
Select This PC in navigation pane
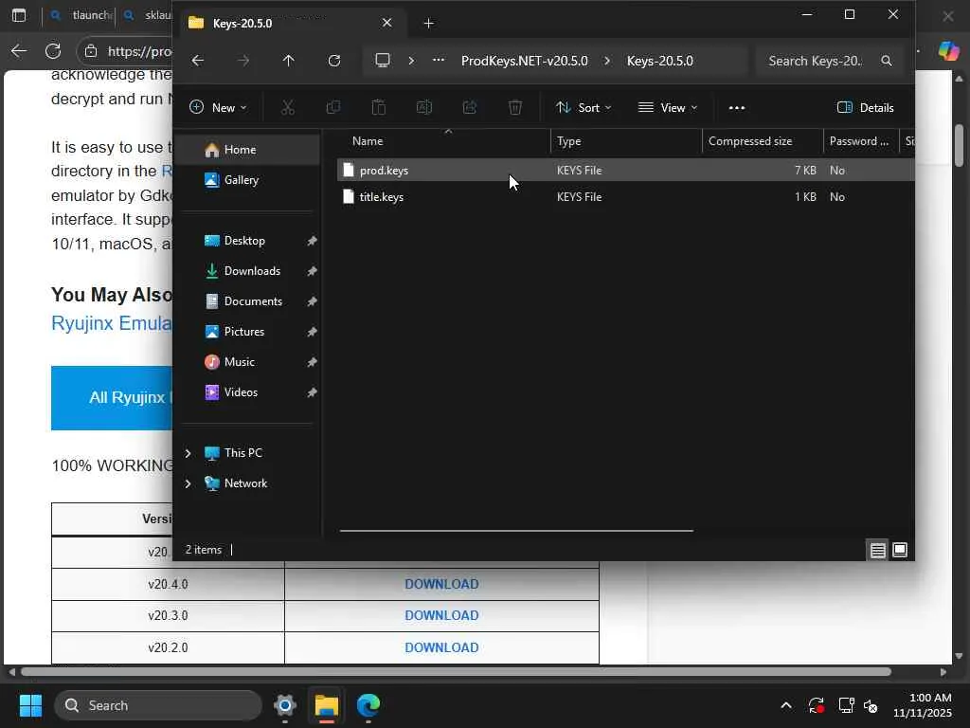click(243, 453)
